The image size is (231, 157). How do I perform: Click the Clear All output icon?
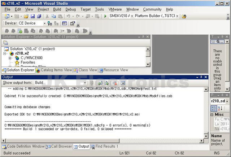tap(115, 83)
